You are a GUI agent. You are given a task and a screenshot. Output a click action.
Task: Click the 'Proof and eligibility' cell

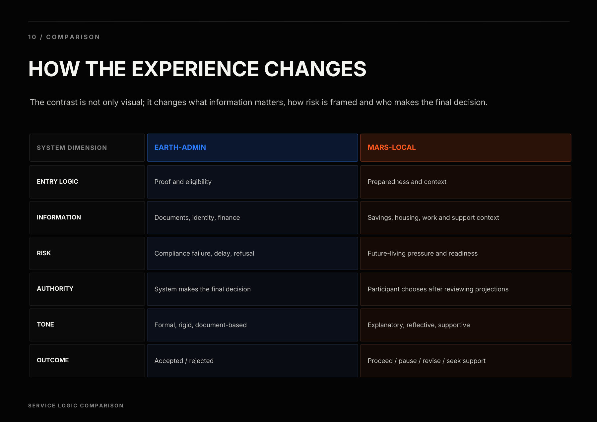point(252,182)
